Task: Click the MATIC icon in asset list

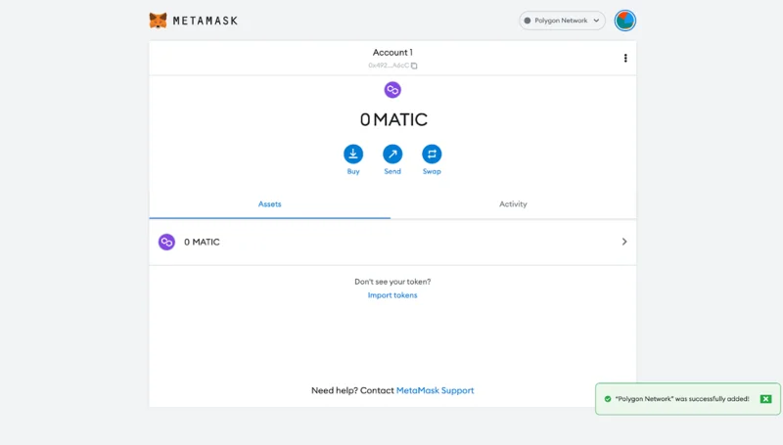Action: (x=166, y=242)
